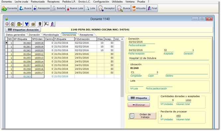Viewport: 221px width, 131px height.
Task: Click the Etiqueta barcode button
Action: click(x=139, y=98)
